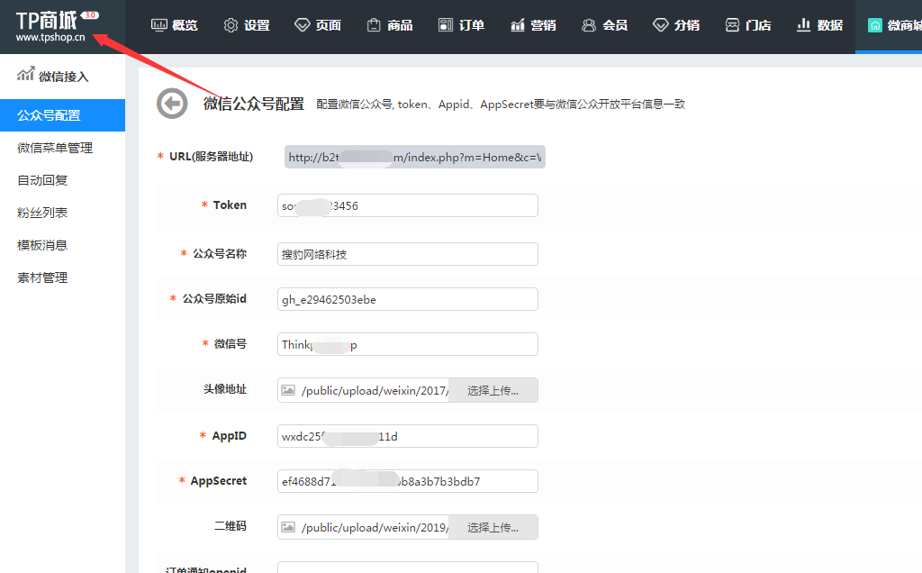Open the 会员 members section
Screen dimensions: 922x573
pyautogui.click(x=604, y=25)
